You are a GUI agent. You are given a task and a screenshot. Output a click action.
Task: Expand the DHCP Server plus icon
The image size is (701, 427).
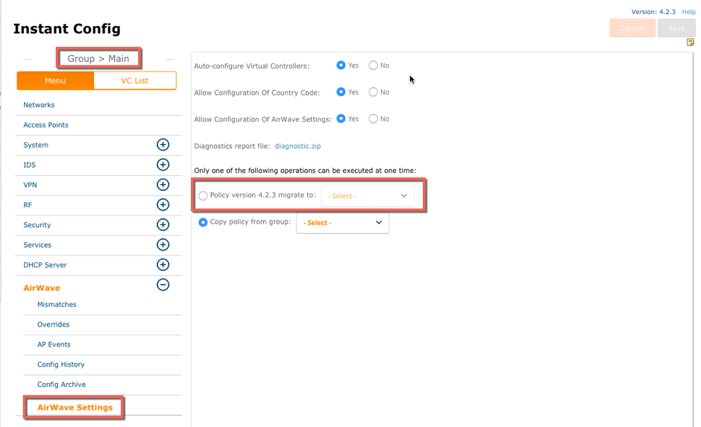pyautogui.click(x=163, y=265)
